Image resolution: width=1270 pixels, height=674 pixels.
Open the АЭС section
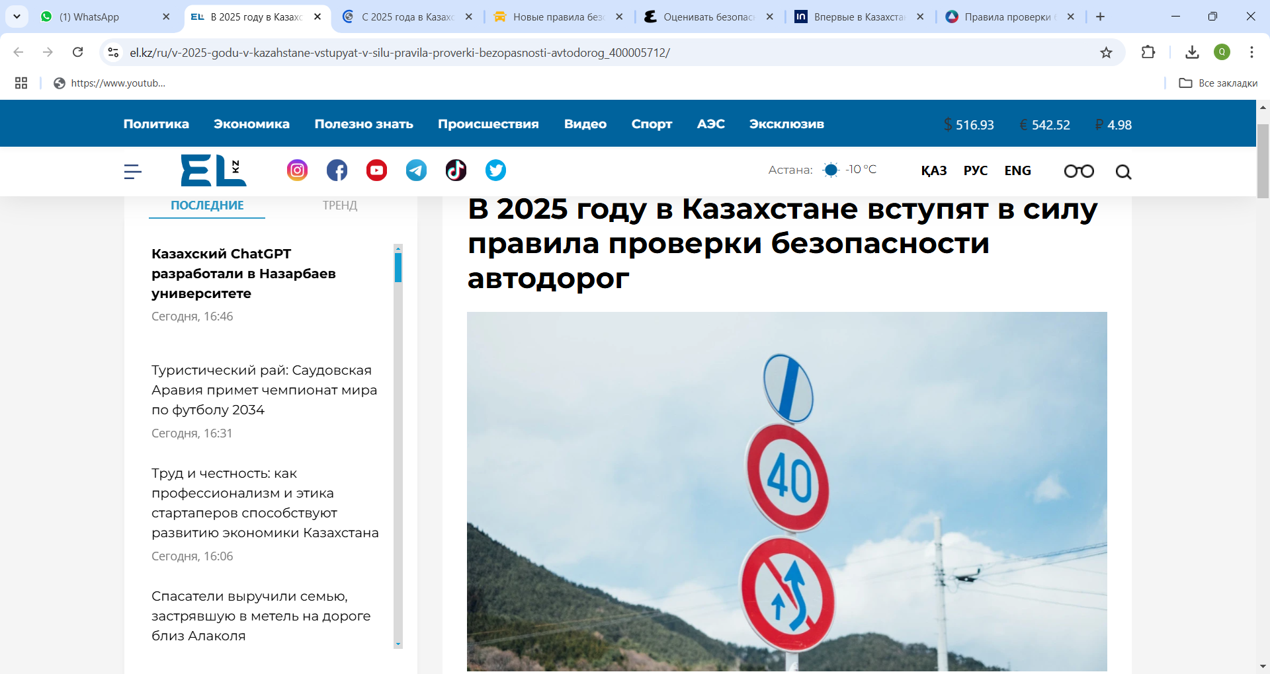coord(711,124)
